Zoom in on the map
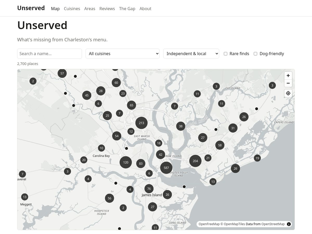Screen dimensions: 312x234 click(288, 76)
